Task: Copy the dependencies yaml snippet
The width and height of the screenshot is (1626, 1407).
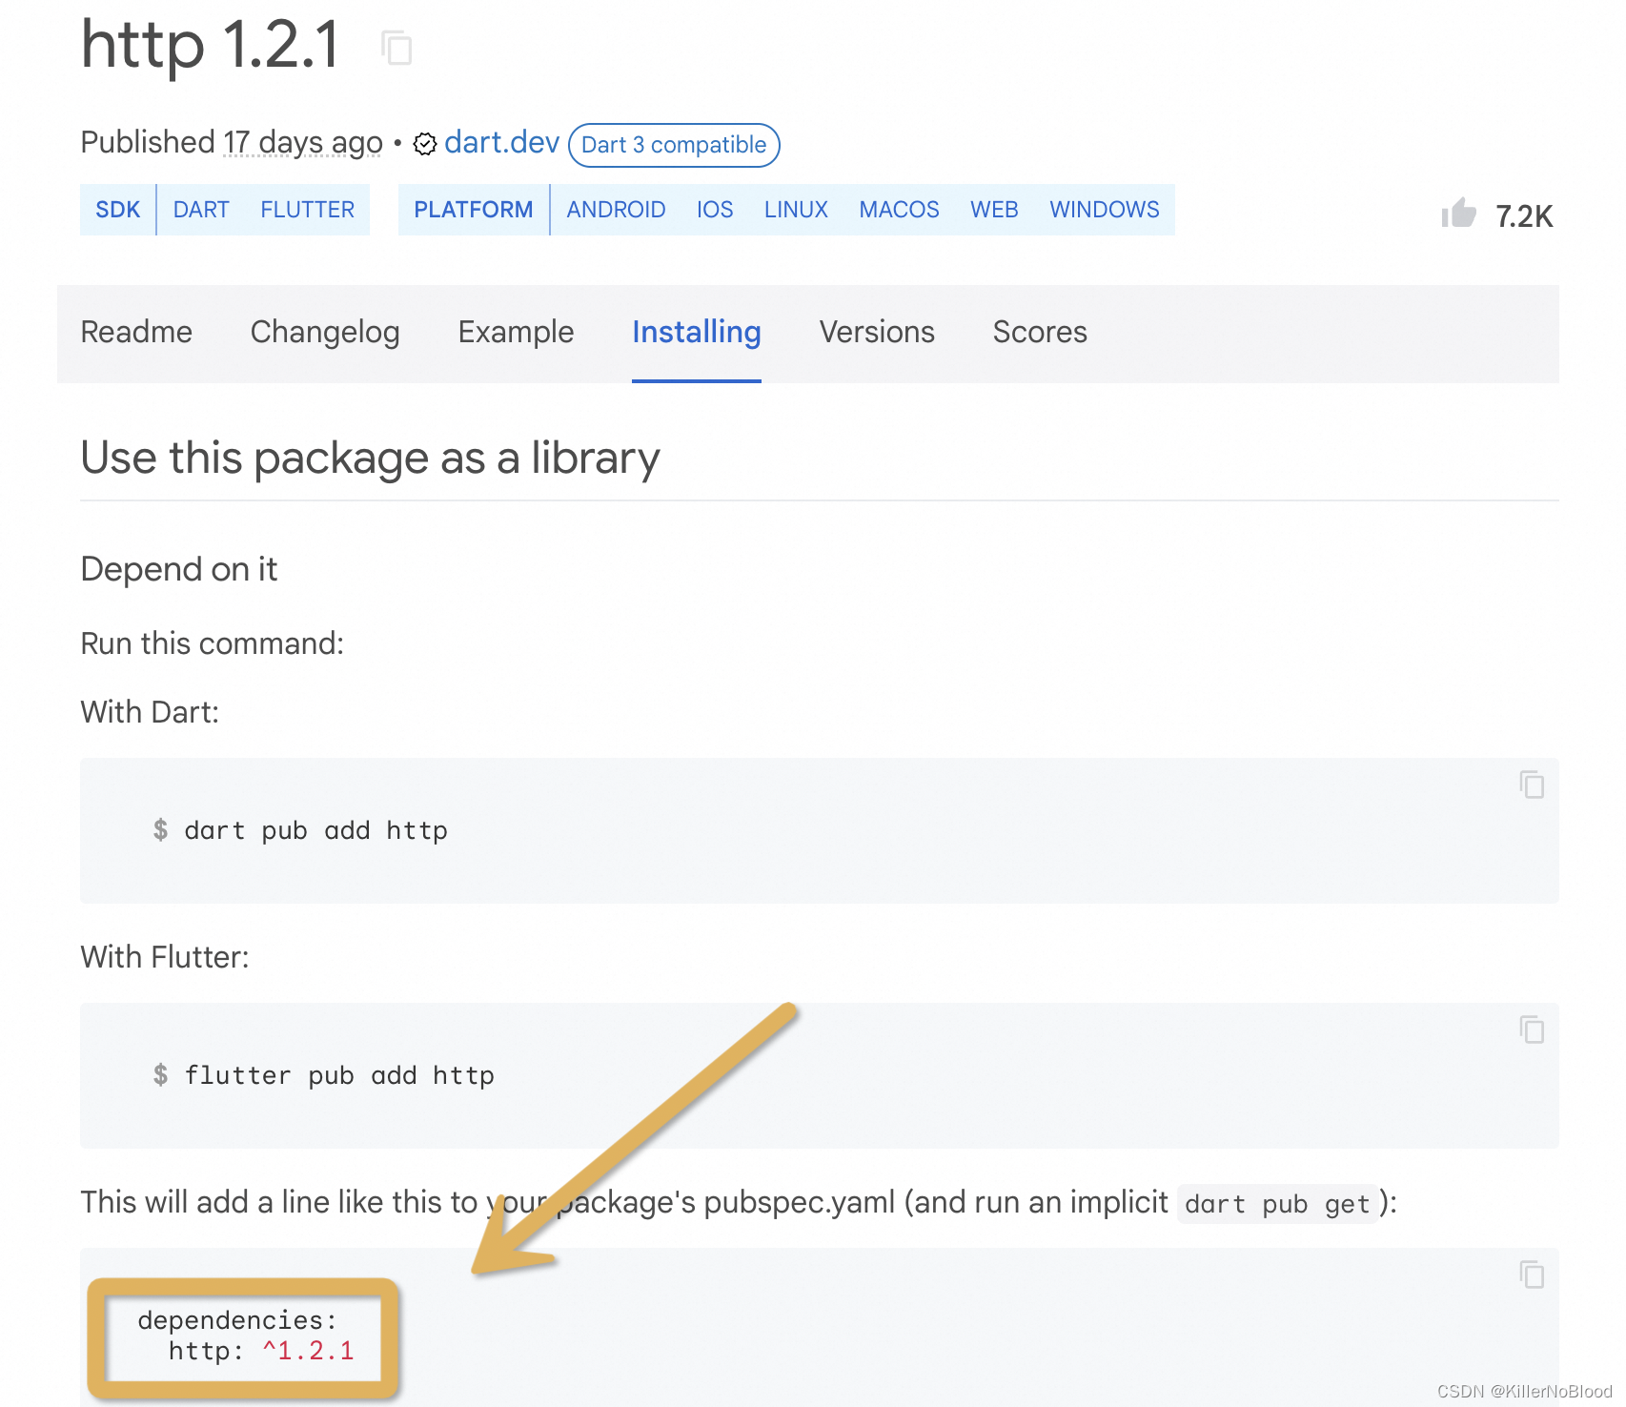Action: [1532, 1275]
